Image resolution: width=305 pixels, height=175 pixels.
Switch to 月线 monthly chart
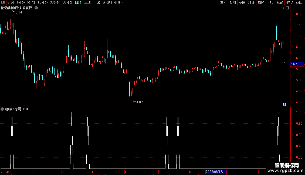[96, 2]
